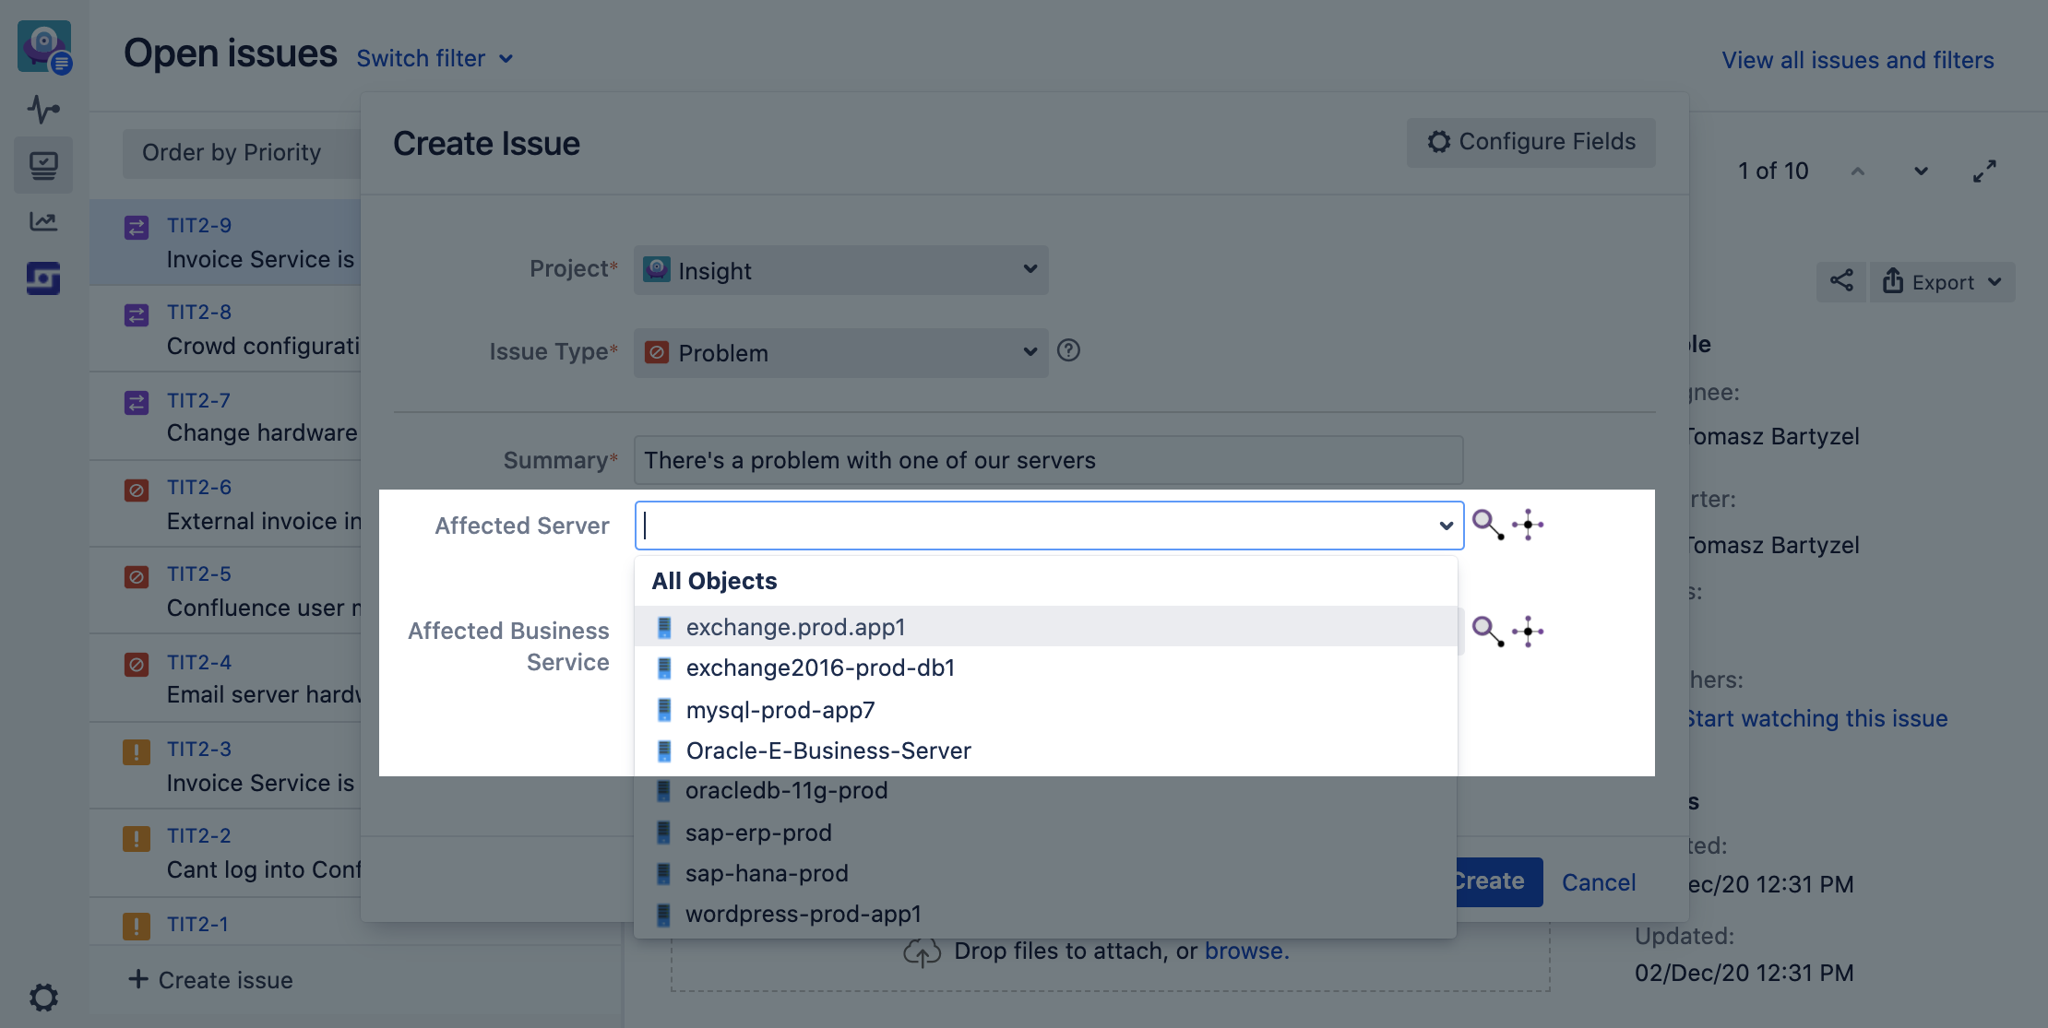The height and width of the screenshot is (1028, 2048).
Task: Click Cancel in the Create Issue dialog
Action: pyautogui.click(x=1598, y=882)
